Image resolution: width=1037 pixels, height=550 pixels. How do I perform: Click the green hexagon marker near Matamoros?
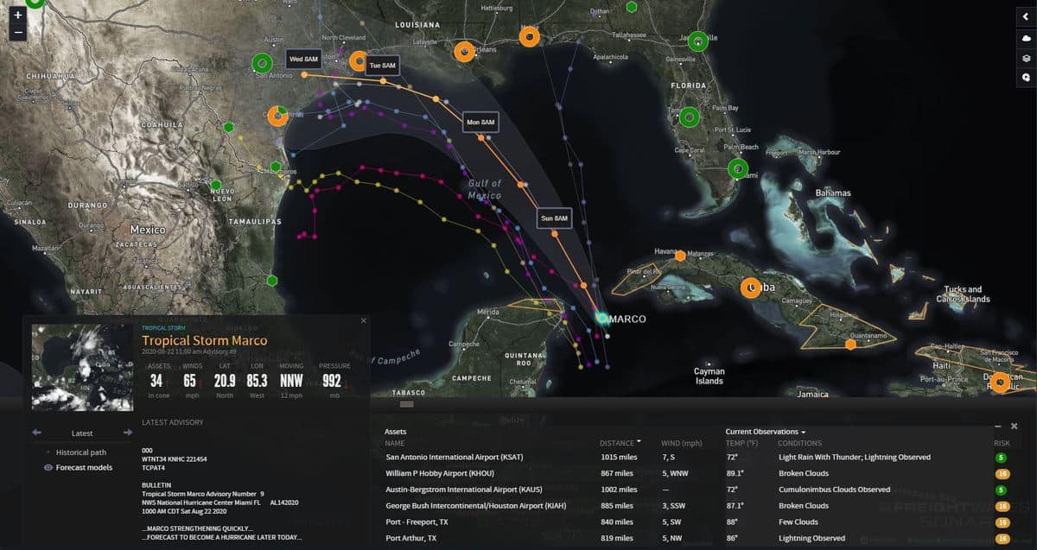click(275, 167)
